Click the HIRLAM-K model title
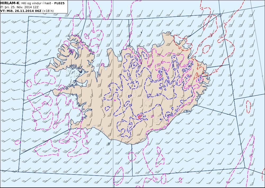265x188 pixels. click(x=10, y=3)
